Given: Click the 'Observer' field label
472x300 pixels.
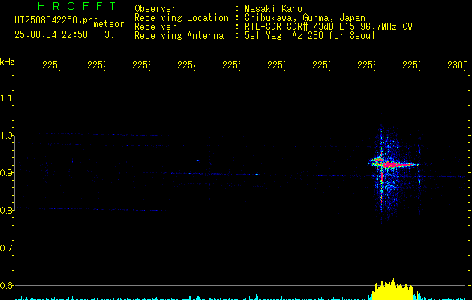Looking at the screenshot, I should (x=155, y=8).
